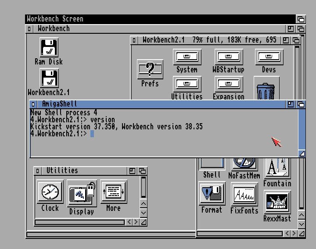Click down arrow of System window scrollbar
The height and width of the screenshot is (249, 316).
pyautogui.click(x=302, y=224)
